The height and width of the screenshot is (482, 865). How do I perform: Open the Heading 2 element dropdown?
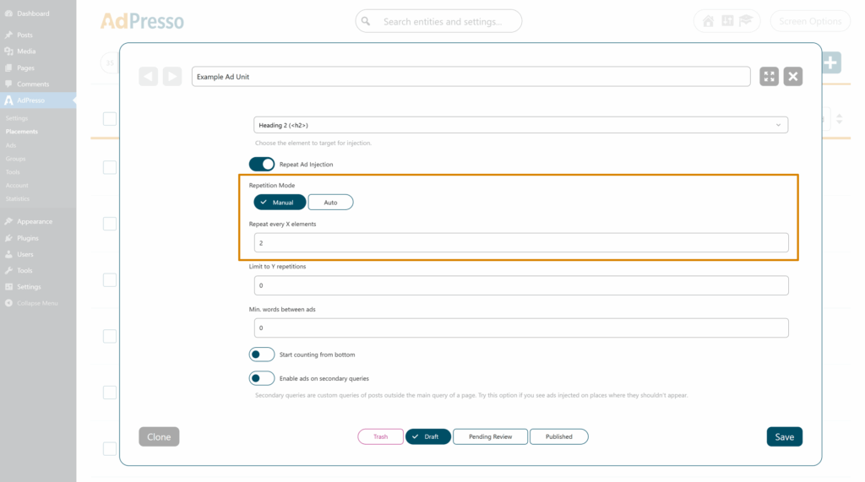point(520,125)
